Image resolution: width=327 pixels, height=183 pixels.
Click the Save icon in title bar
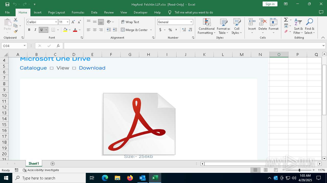7,4
